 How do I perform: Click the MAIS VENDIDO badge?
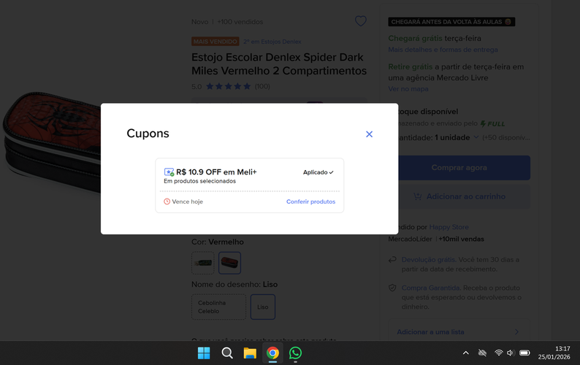(x=215, y=42)
